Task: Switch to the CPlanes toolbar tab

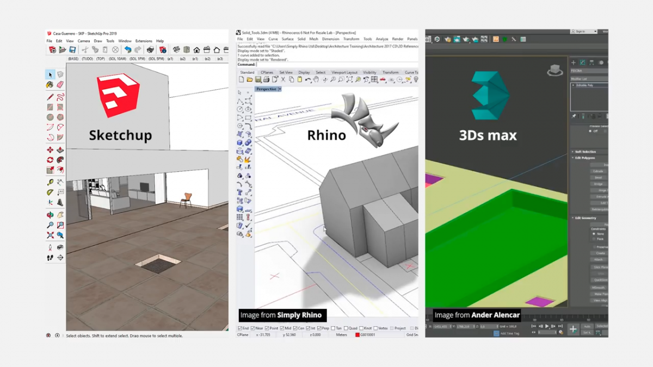Action: pyautogui.click(x=267, y=72)
